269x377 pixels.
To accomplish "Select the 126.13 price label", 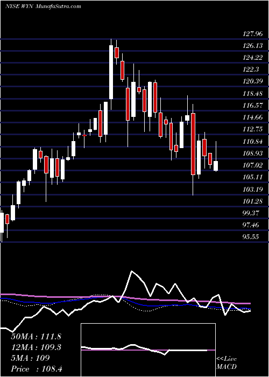I will pyautogui.click(x=253, y=46).
